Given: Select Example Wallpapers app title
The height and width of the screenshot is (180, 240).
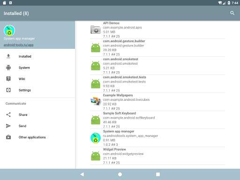Looking at the screenshot, I should click(x=118, y=95).
